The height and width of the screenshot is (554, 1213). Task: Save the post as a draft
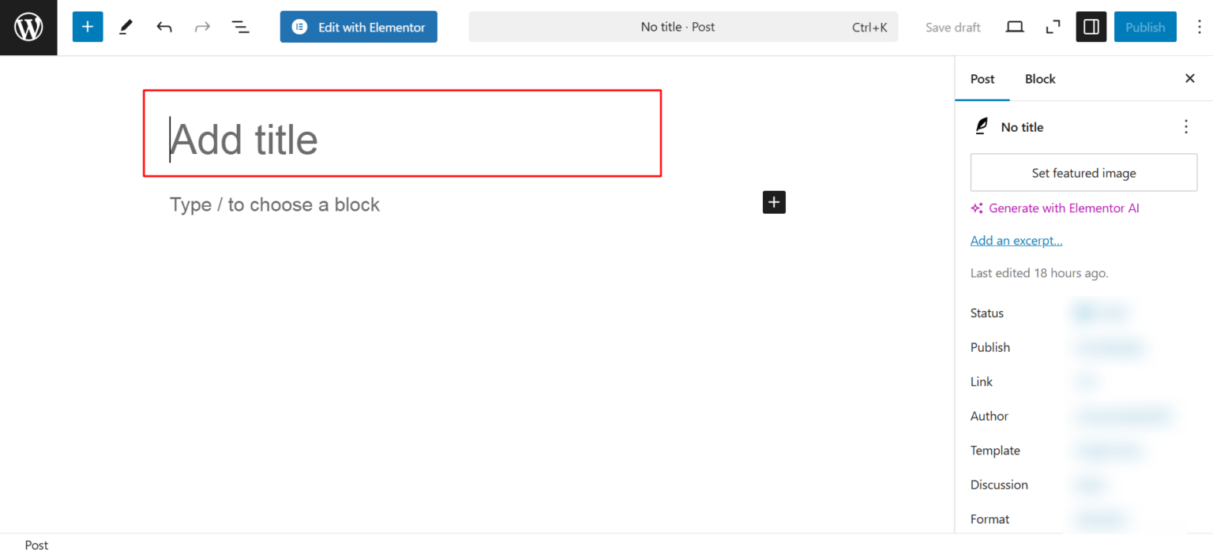pos(952,26)
